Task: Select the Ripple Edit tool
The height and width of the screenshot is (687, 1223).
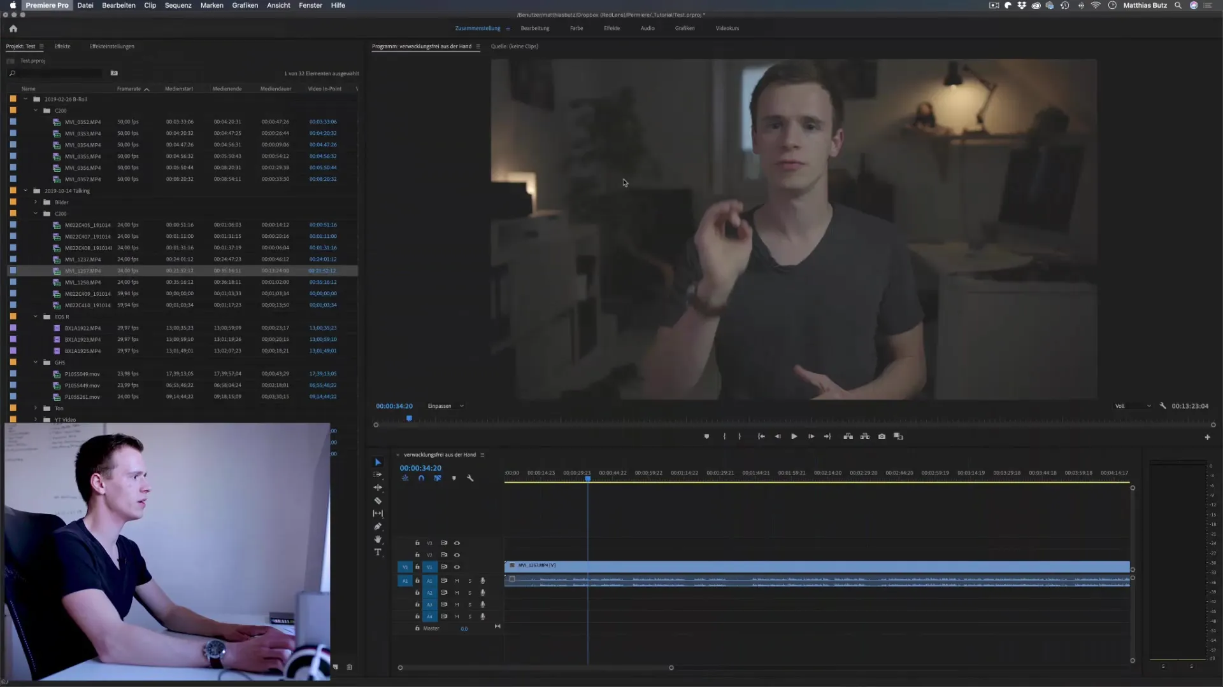Action: coord(378,488)
